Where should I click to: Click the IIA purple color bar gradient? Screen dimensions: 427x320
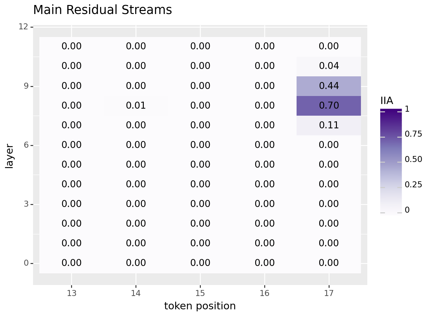[x=391, y=162]
